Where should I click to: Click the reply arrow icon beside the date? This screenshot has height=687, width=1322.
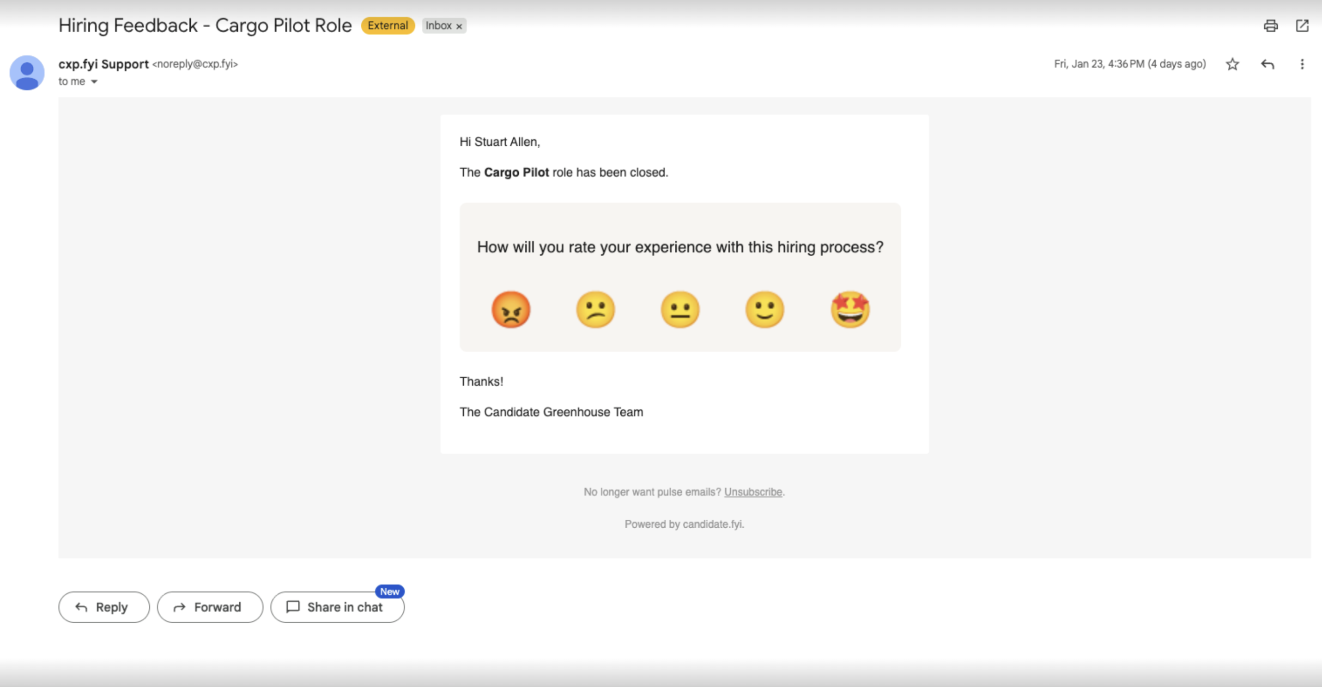tap(1267, 64)
